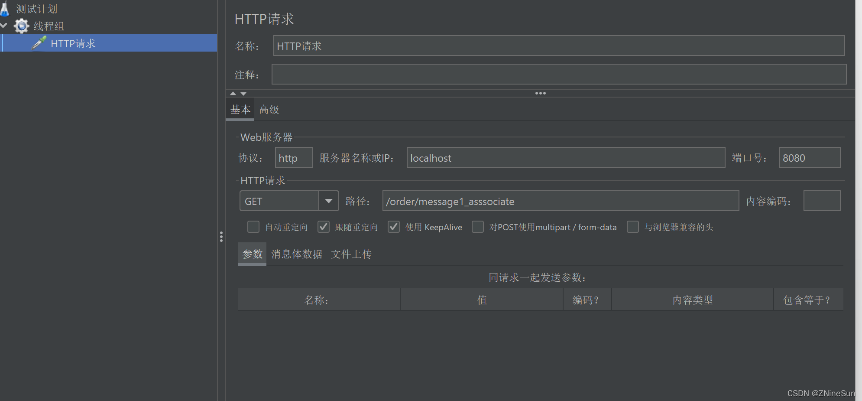Click the 编码? column header

click(587, 300)
